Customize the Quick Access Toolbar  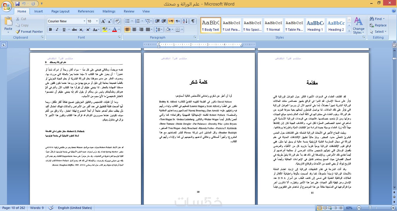pos(41,4)
